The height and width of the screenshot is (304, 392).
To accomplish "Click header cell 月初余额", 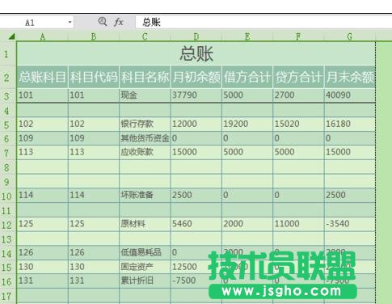I will tap(196, 77).
